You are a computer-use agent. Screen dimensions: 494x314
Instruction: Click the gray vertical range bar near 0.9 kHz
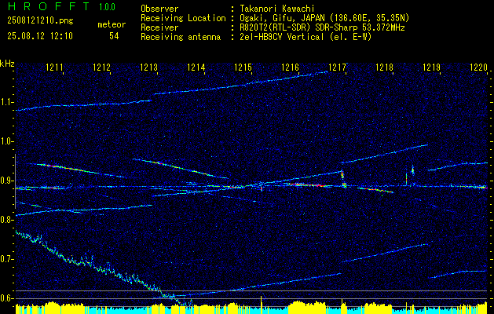(15, 181)
